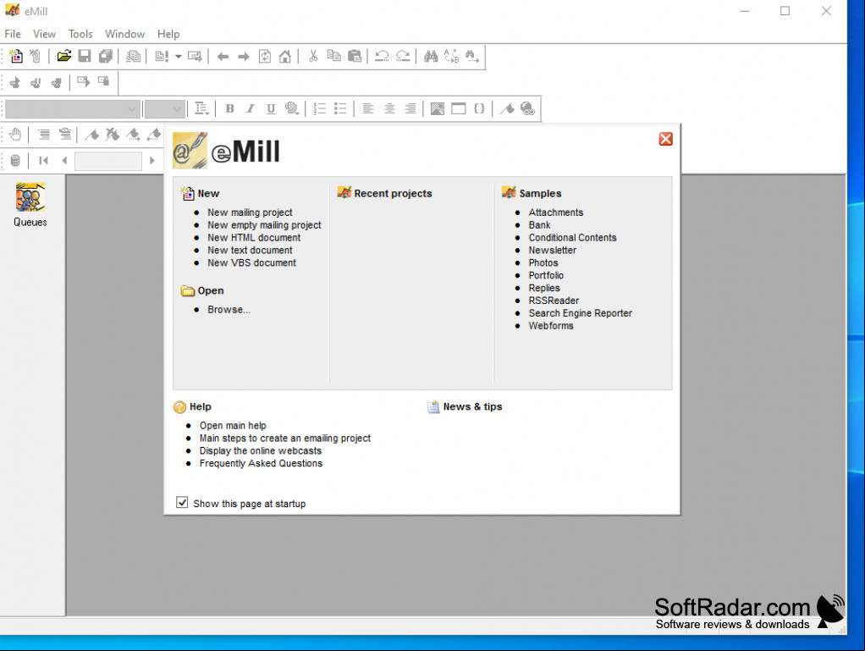Click New VBS document link
865x651 pixels.
pos(251,263)
